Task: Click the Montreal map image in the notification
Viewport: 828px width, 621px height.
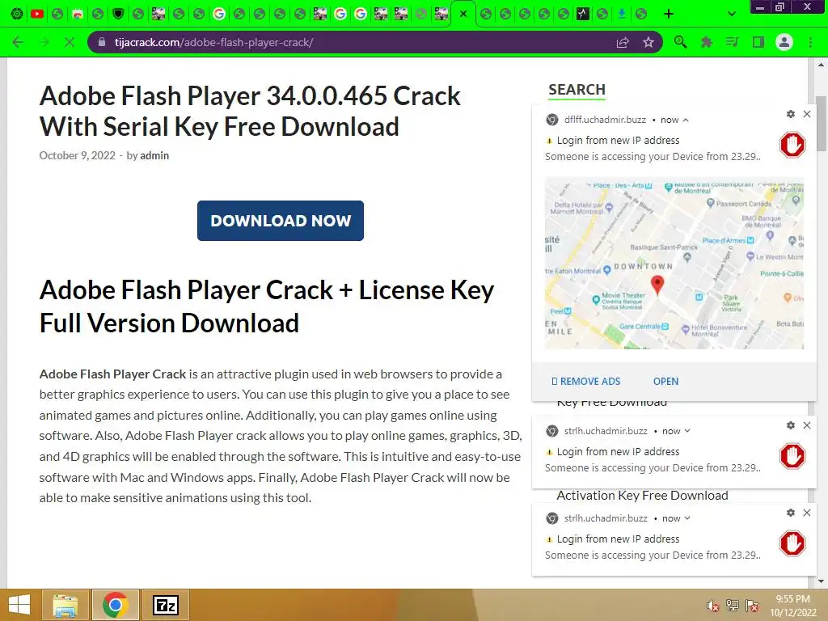Action: coord(674,264)
